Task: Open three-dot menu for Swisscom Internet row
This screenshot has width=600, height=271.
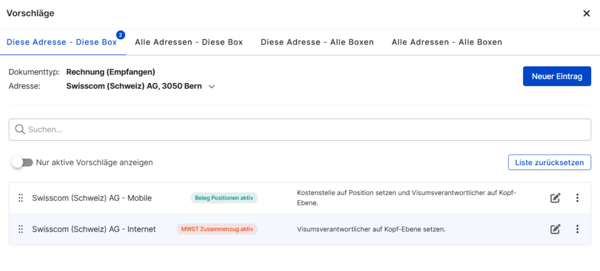Action: click(x=577, y=229)
